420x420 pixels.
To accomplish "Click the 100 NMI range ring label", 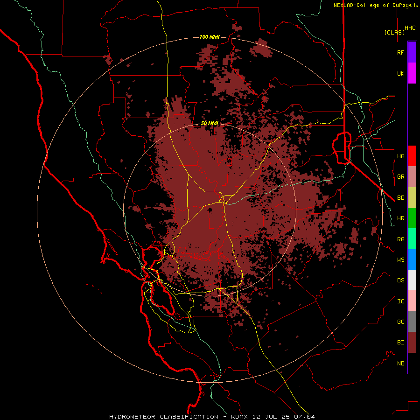I will [x=210, y=37].
